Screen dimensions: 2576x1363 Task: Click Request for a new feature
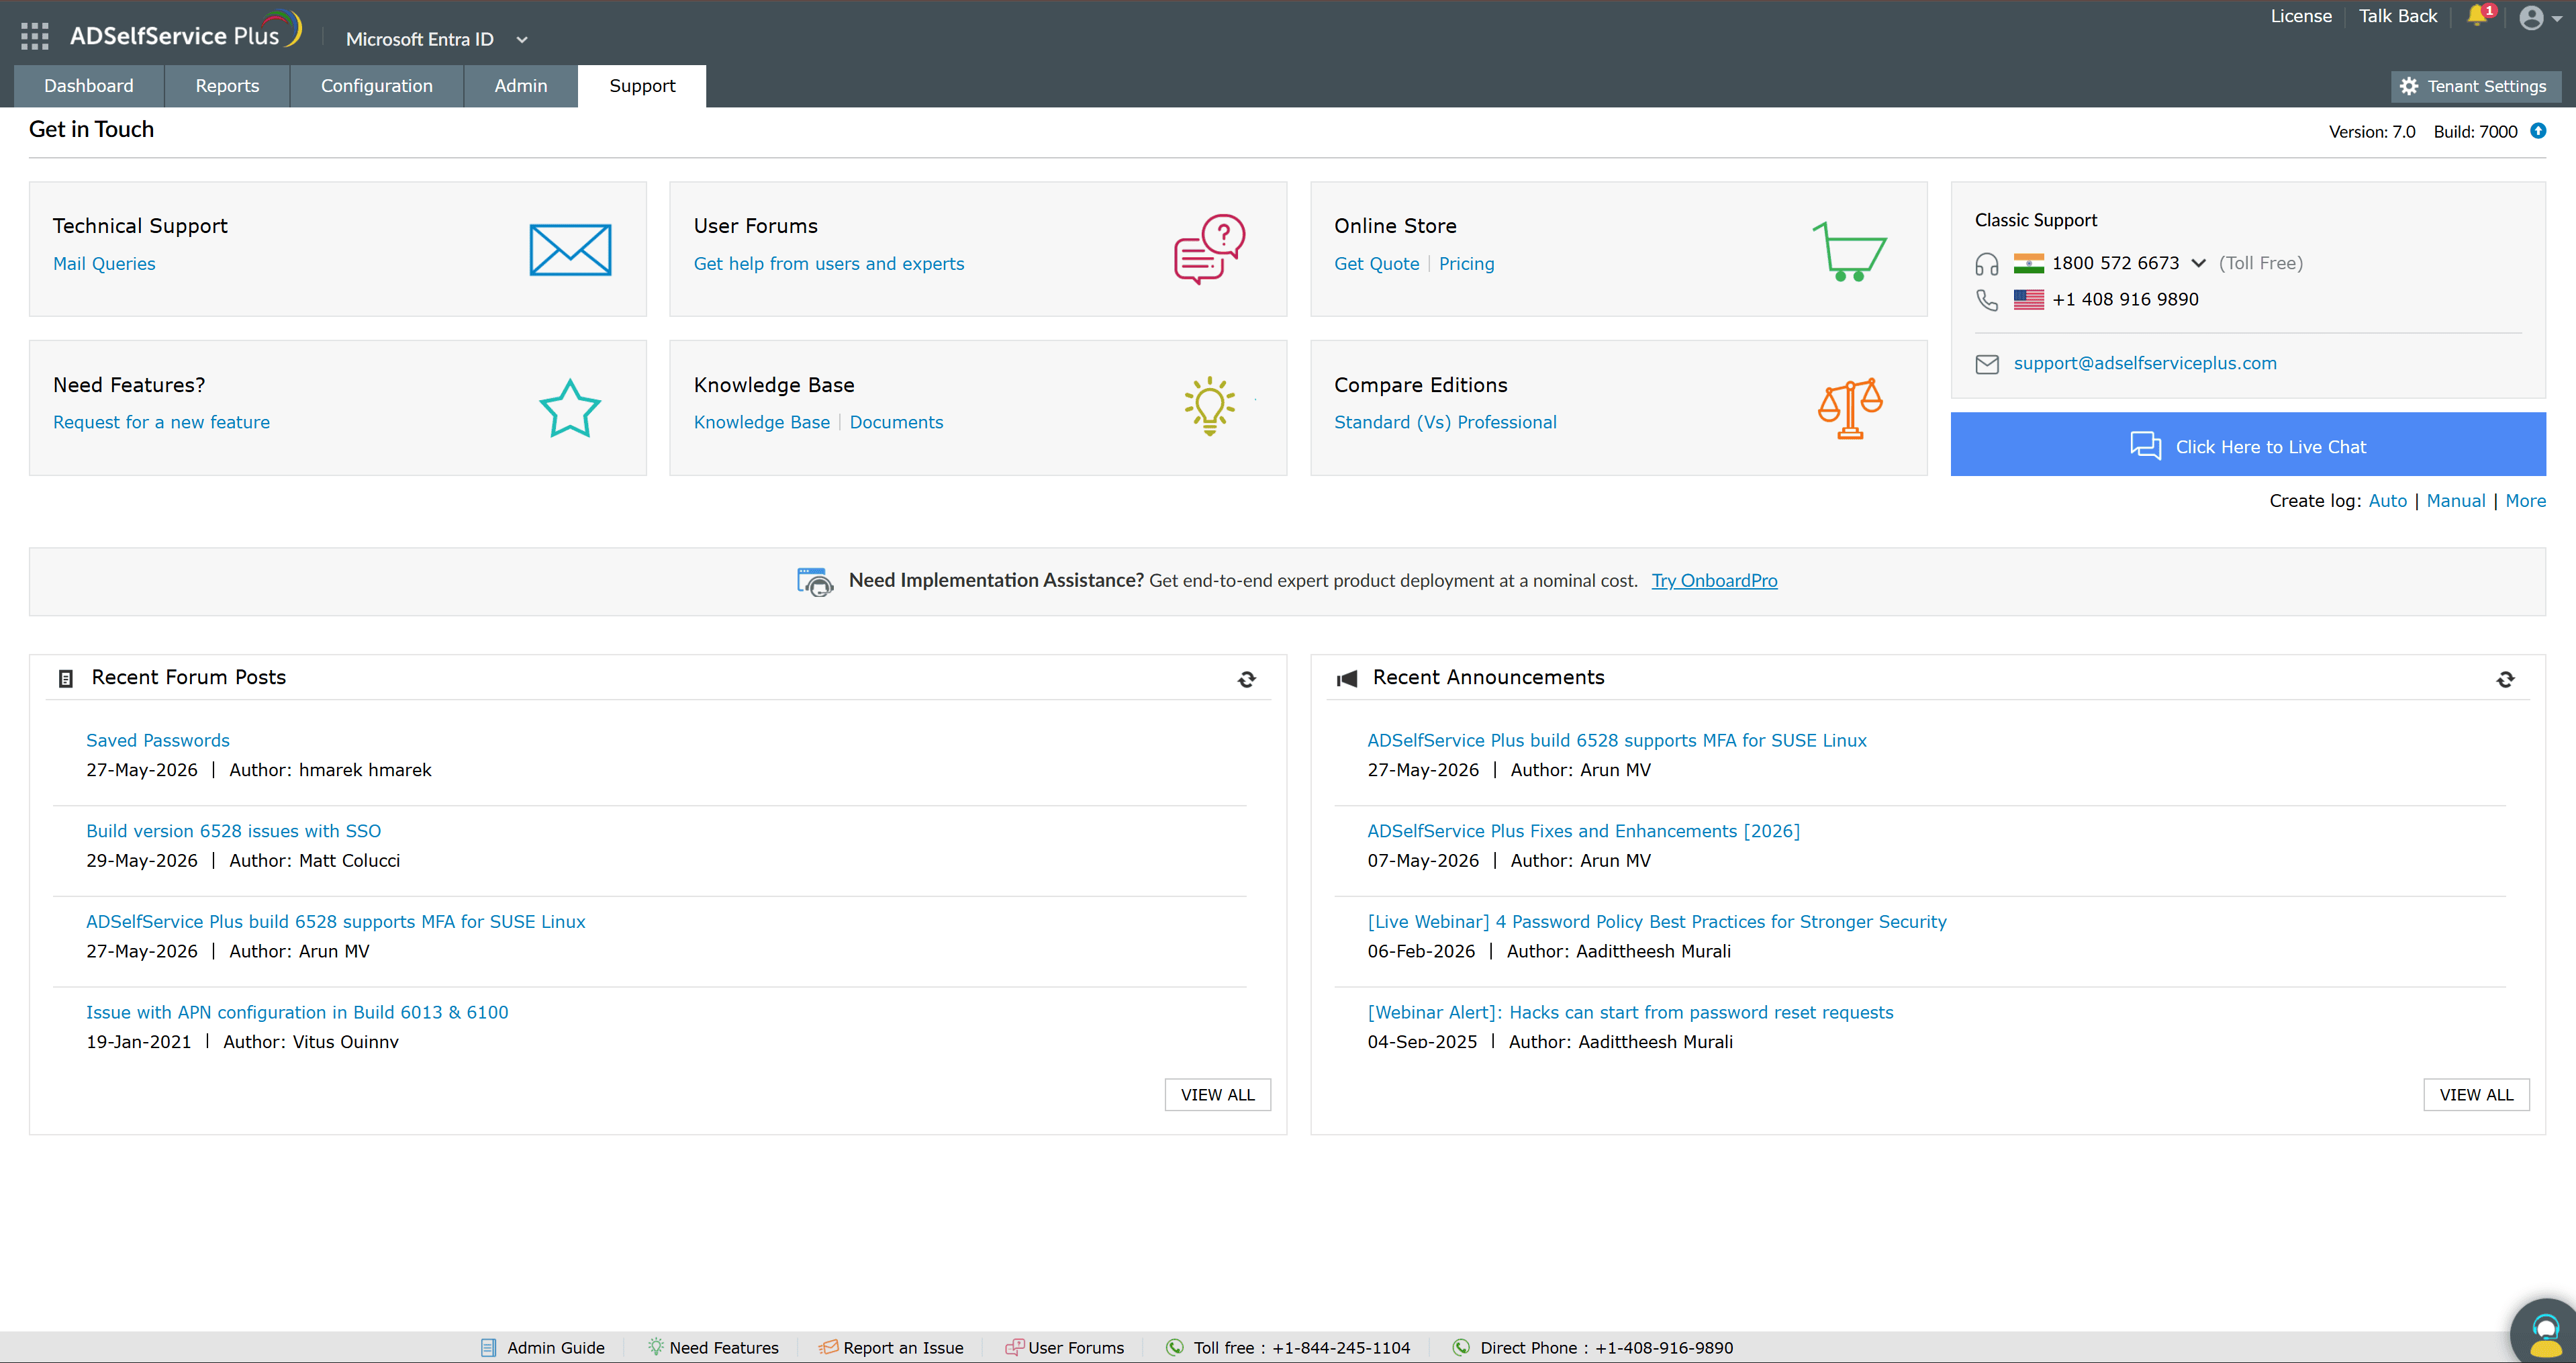(161, 422)
